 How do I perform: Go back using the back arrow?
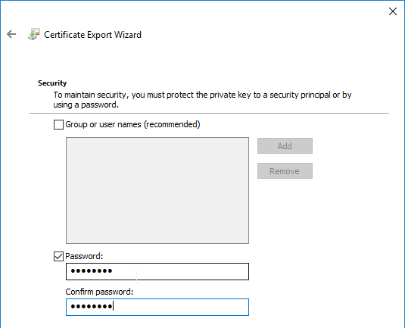coord(11,34)
